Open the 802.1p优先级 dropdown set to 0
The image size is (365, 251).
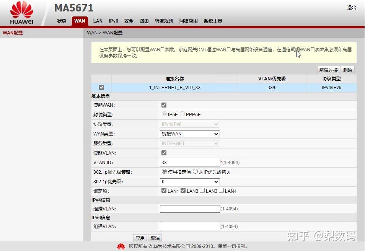pos(189,181)
